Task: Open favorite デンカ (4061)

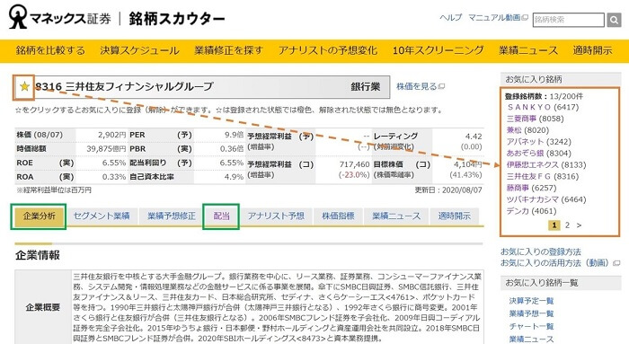Action: click(532, 211)
